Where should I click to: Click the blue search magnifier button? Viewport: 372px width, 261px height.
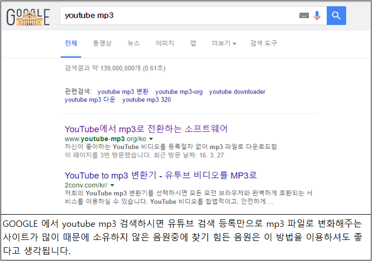click(336, 16)
